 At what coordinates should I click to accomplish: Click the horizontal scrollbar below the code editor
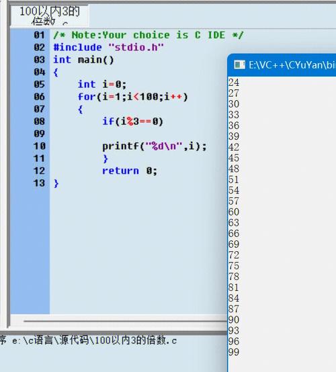[125, 321]
